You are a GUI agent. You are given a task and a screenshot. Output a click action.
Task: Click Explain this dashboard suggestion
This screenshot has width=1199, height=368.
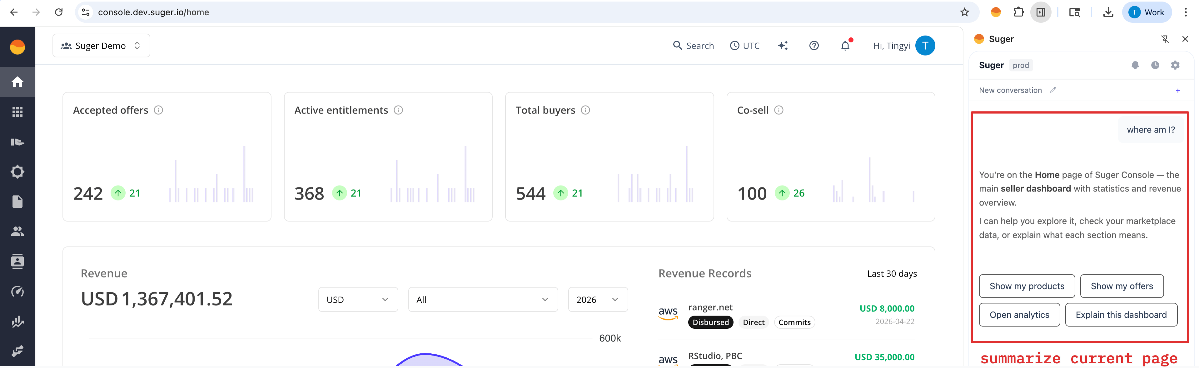[x=1121, y=315]
